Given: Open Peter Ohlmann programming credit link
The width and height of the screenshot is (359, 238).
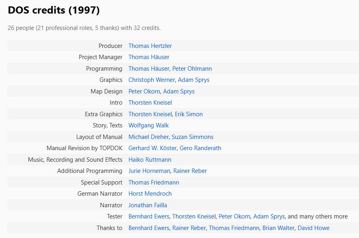Looking at the screenshot, I should (x=192, y=69).
